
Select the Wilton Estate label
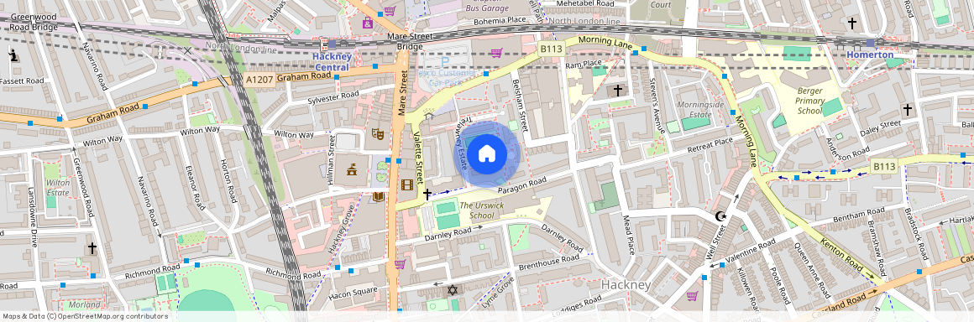click(58, 187)
